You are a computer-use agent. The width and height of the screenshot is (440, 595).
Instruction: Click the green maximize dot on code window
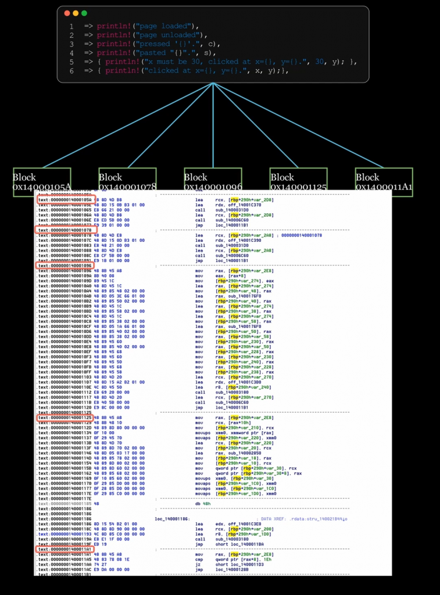84,13
